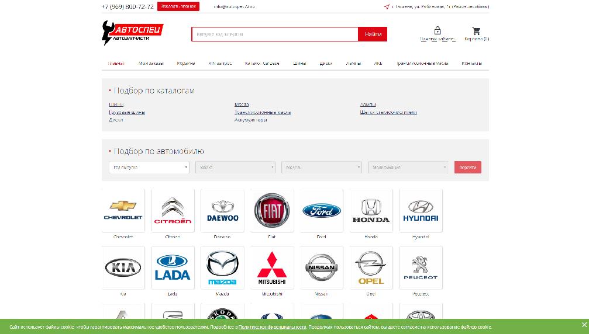Open the Мои заказы menu item

(x=151, y=63)
